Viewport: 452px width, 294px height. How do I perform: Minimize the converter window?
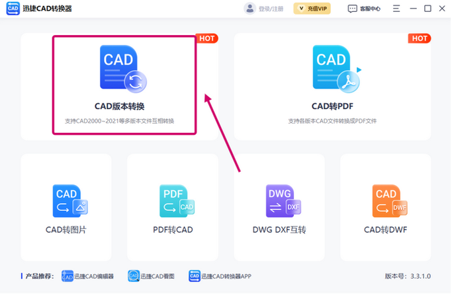414,9
